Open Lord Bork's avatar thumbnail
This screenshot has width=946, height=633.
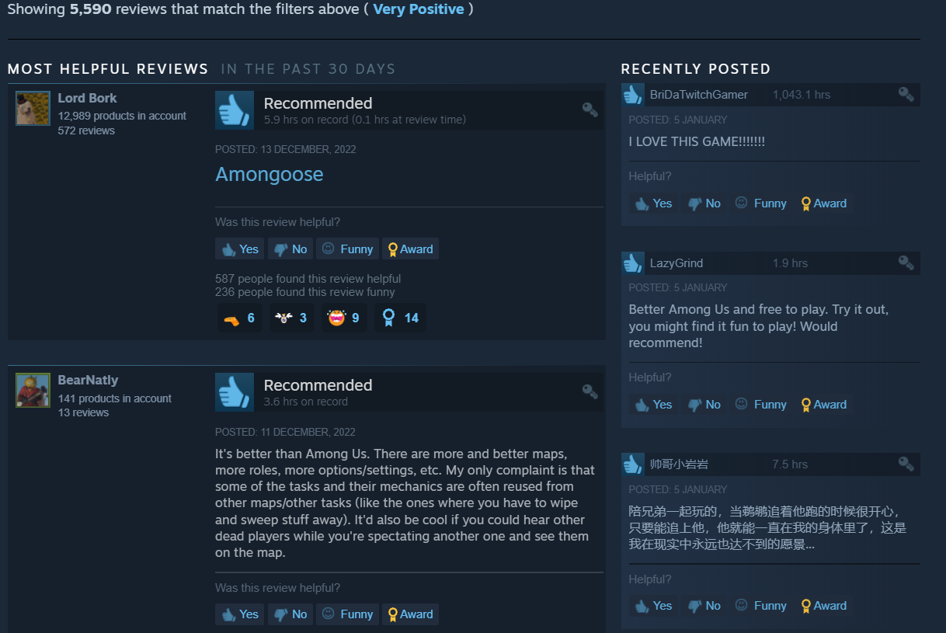pos(33,108)
